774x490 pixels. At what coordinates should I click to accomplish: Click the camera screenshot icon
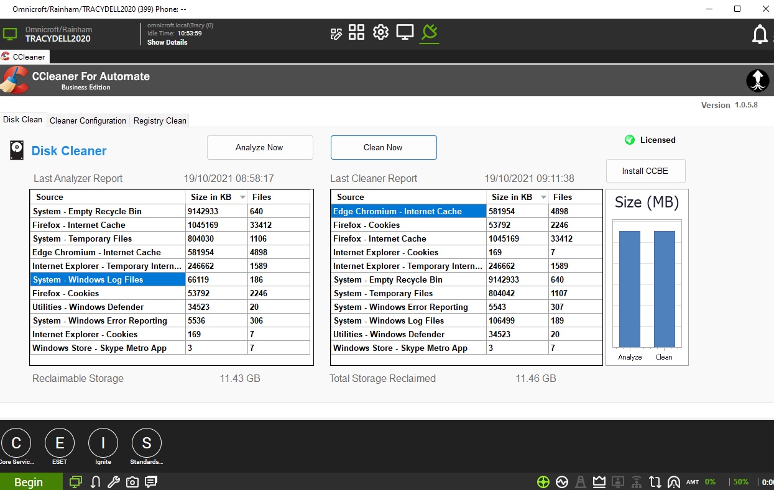[132, 482]
